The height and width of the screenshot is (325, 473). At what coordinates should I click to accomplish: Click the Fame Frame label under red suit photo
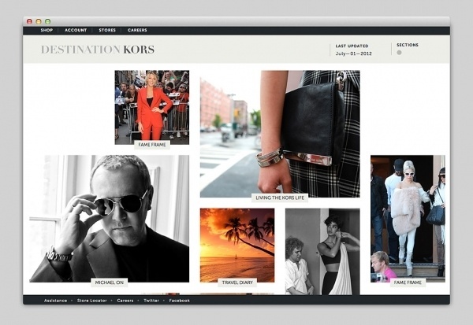[152, 145]
